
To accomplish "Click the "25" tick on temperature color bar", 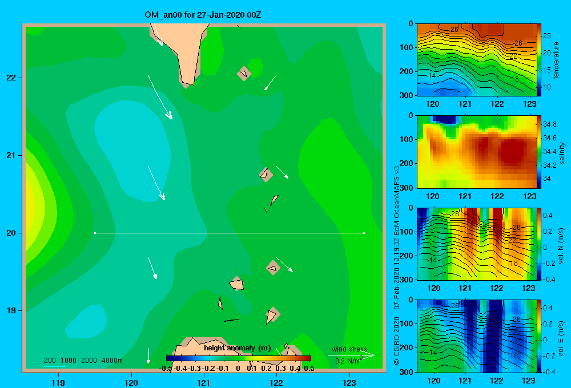I will coord(547,36).
